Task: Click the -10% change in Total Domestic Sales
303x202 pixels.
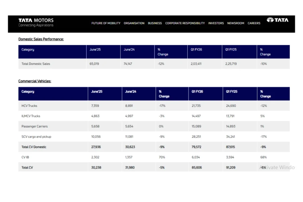Action: [x=263, y=64]
